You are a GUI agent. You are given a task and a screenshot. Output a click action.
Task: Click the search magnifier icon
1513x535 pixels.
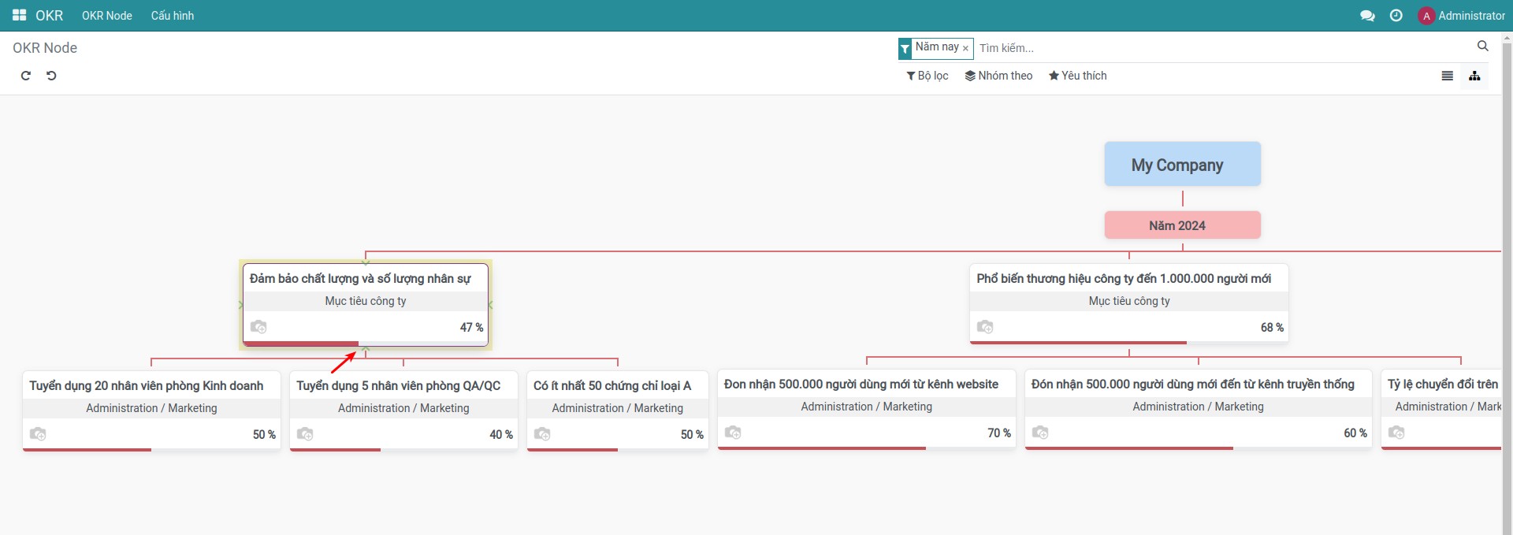coord(1482,46)
